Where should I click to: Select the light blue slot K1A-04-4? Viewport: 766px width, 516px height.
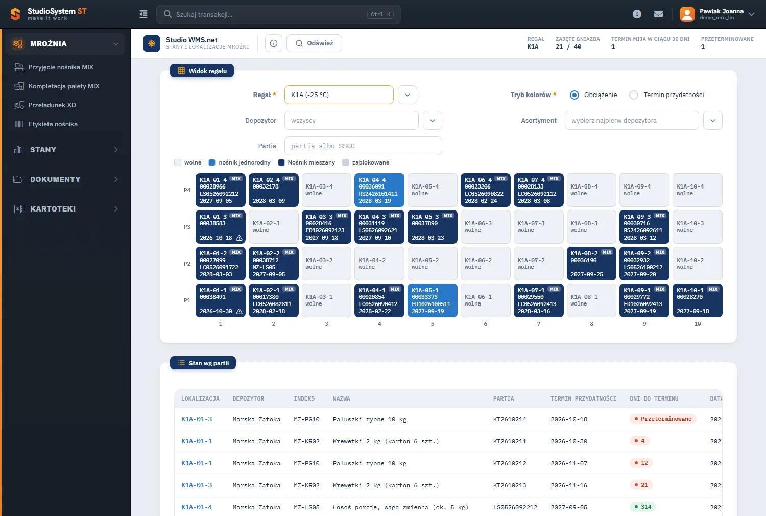[379, 190]
